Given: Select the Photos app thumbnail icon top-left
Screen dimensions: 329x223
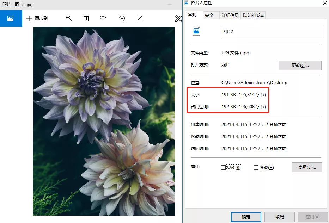Looking at the screenshot, I should pos(11,18).
